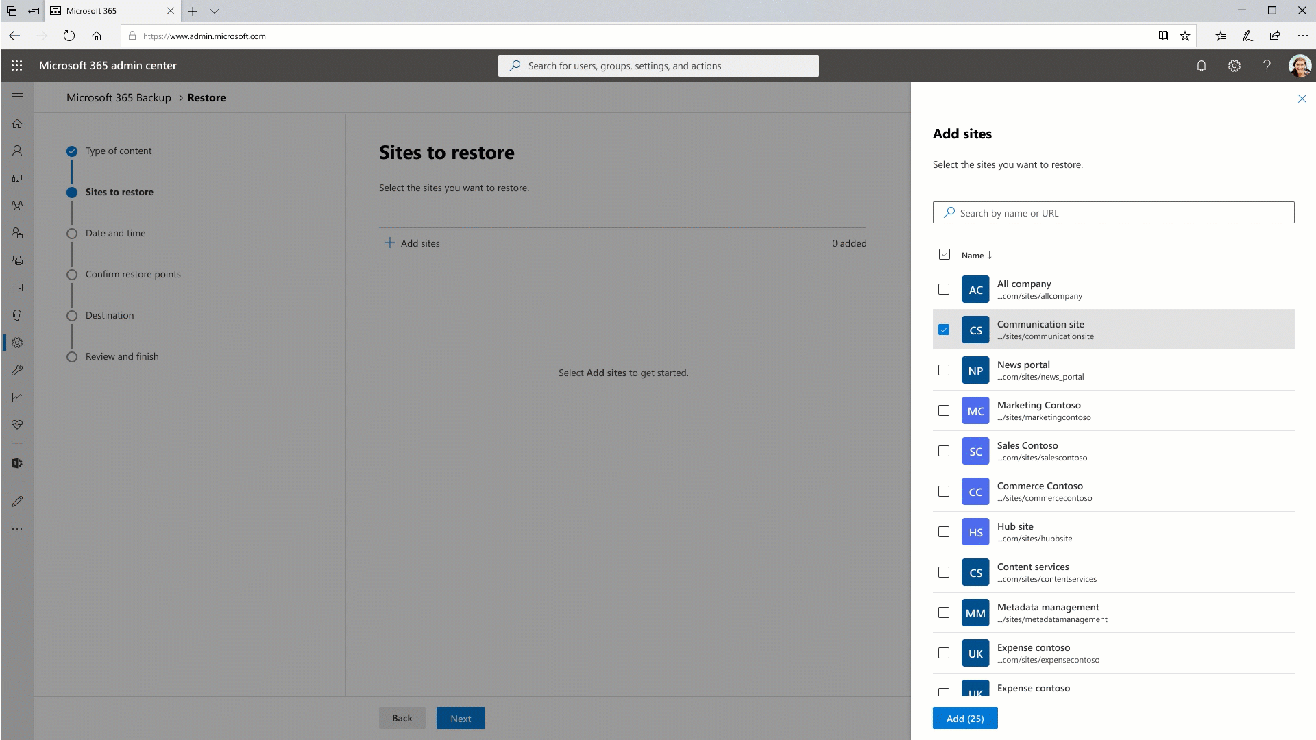This screenshot has height=740, width=1316.
Task: Expand the collapsed navigation hamburger menu
Action: click(17, 97)
